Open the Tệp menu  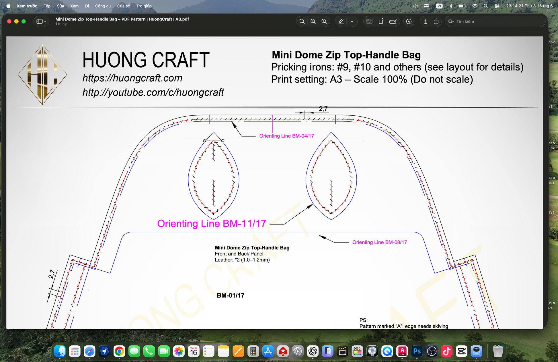coord(47,6)
